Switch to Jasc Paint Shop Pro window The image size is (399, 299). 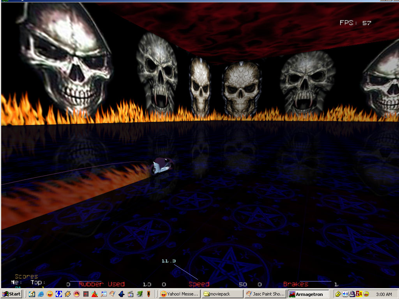pyautogui.click(x=265, y=294)
